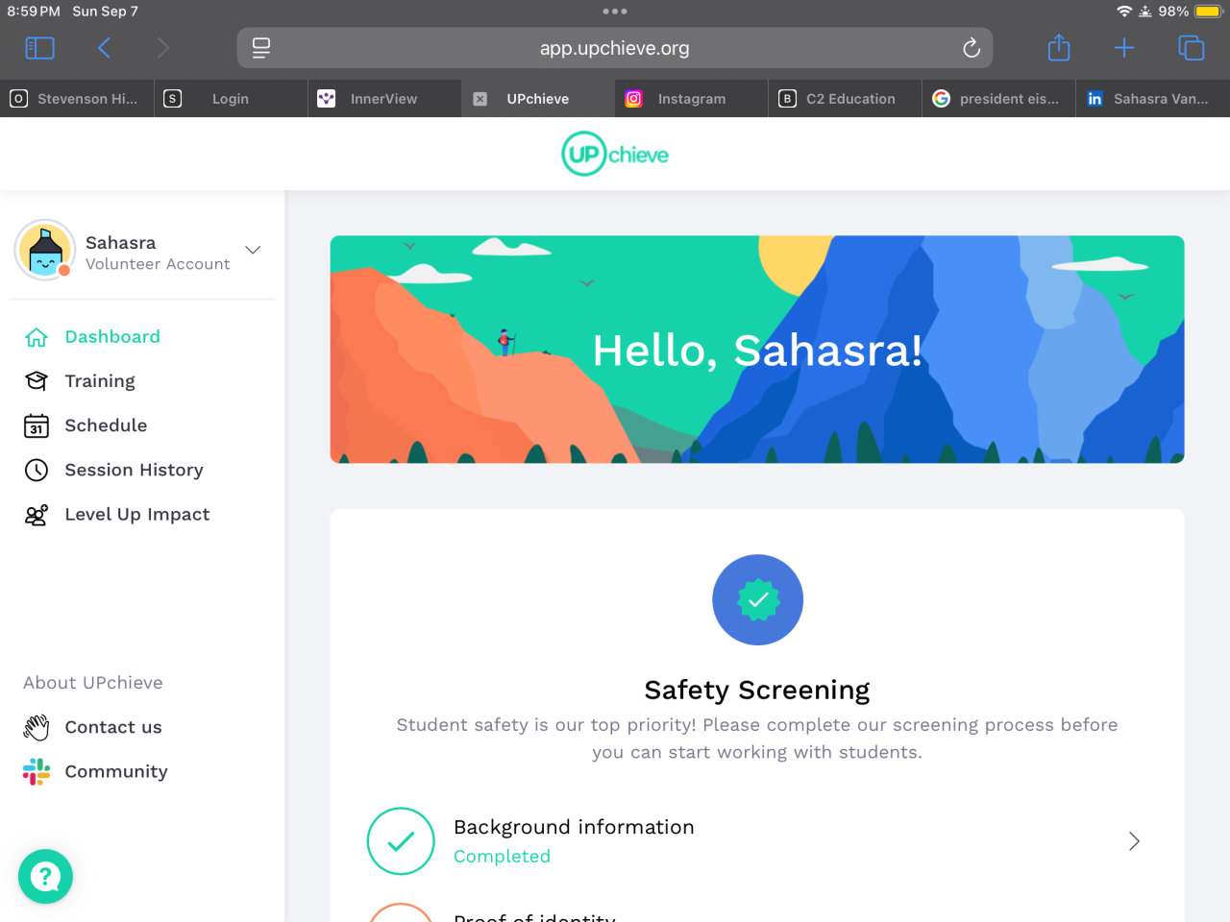Click the Hello, Sahasra! banner image
The image size is (1230, 922).
(x=757, y=350)
